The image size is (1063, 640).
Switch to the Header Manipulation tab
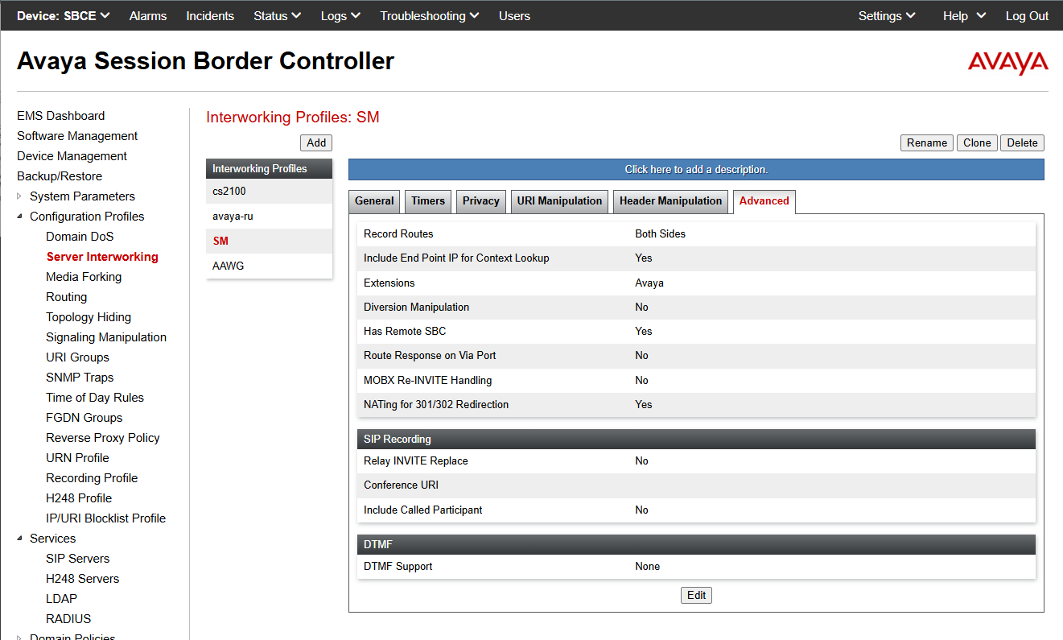(670, 201)
